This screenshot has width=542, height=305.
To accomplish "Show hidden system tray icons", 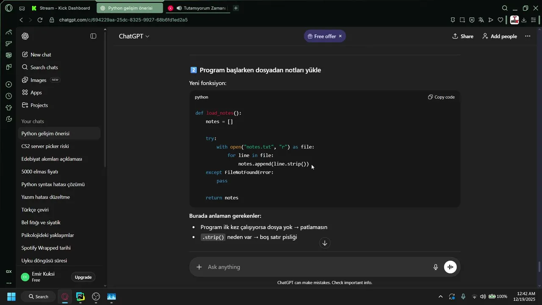I will click(x=440, y=297).
